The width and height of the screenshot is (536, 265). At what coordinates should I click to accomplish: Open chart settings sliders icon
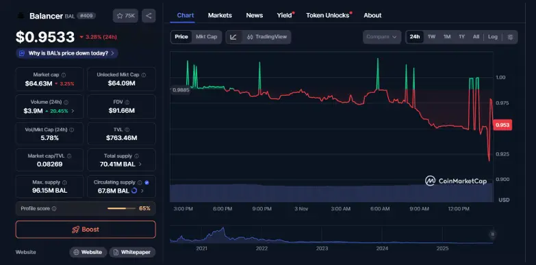click(x=510, y=37)
